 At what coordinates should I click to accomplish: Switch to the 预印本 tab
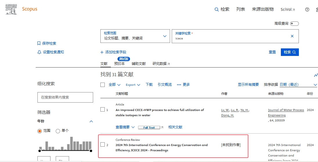(x=120, y=64)
